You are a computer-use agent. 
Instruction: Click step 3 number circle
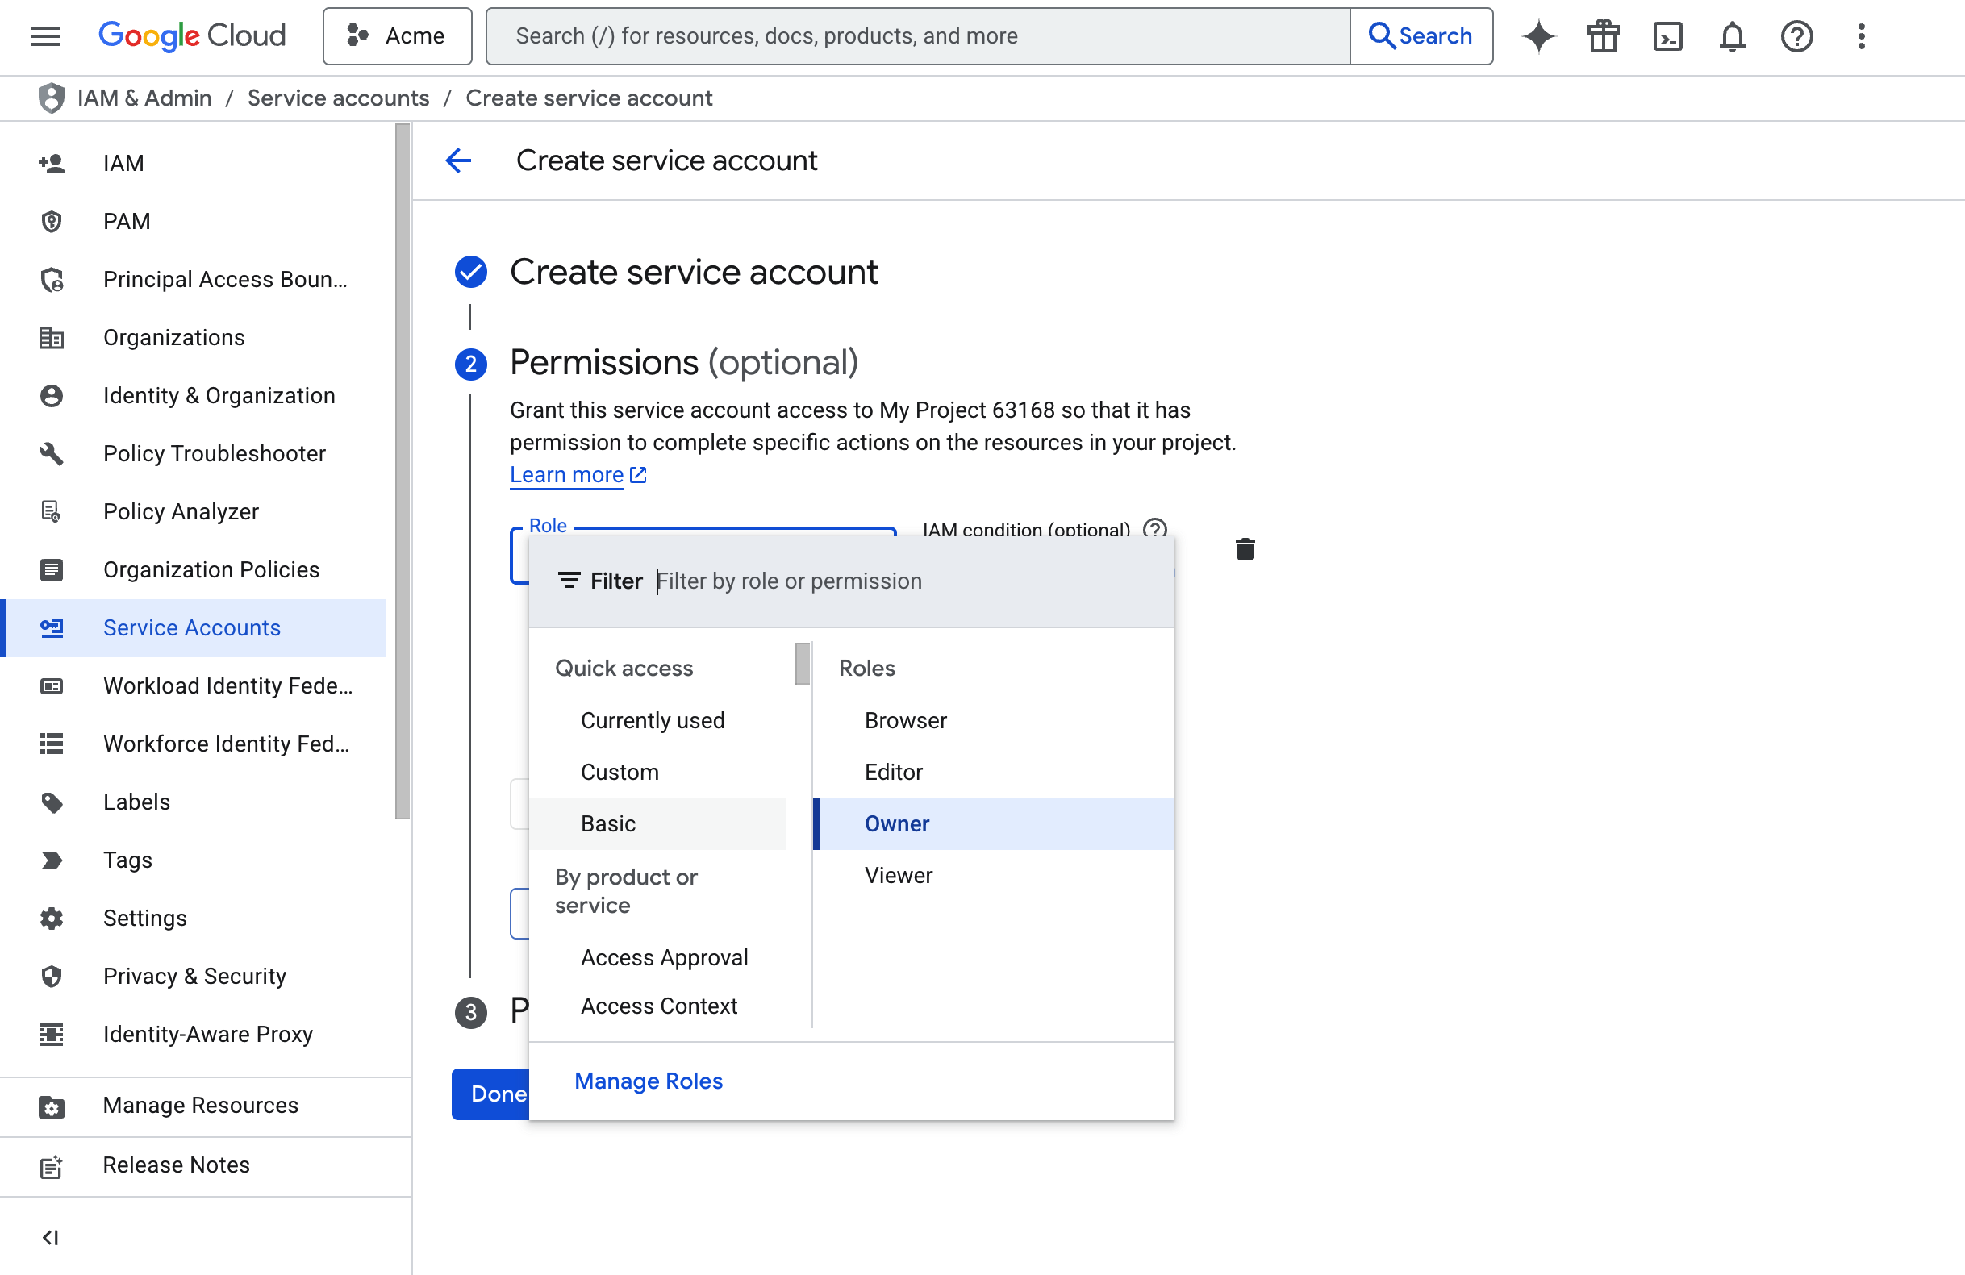[x=470, y=1012]
